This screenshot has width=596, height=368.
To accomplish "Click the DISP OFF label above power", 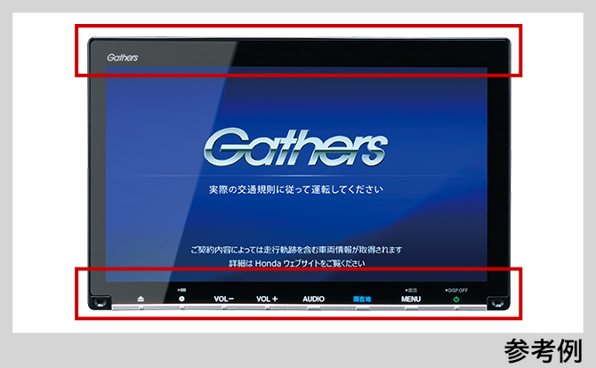I will click(x=456, y=290).
